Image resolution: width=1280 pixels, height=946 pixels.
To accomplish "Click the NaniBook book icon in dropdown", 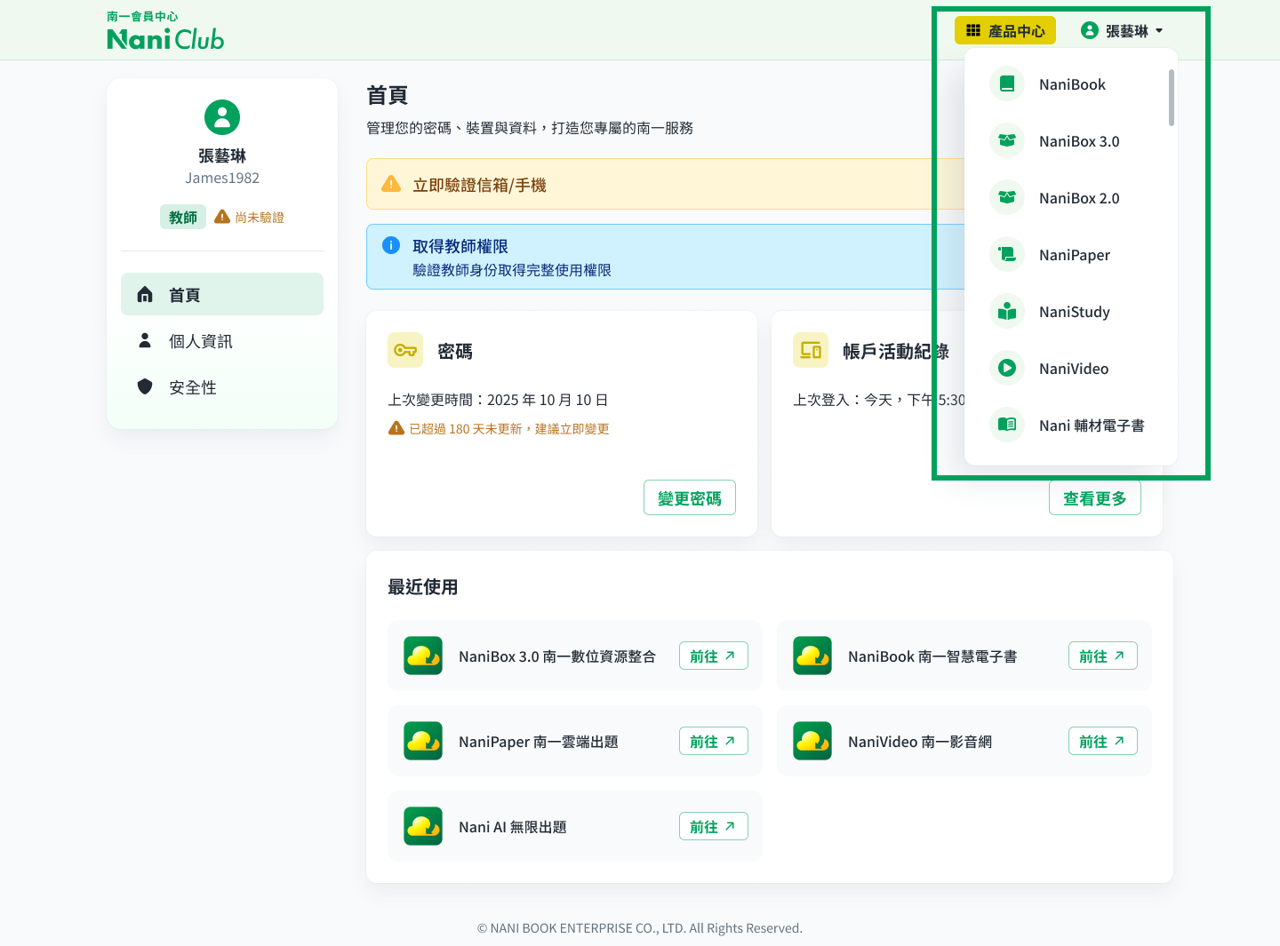I will pos(1007,84).
